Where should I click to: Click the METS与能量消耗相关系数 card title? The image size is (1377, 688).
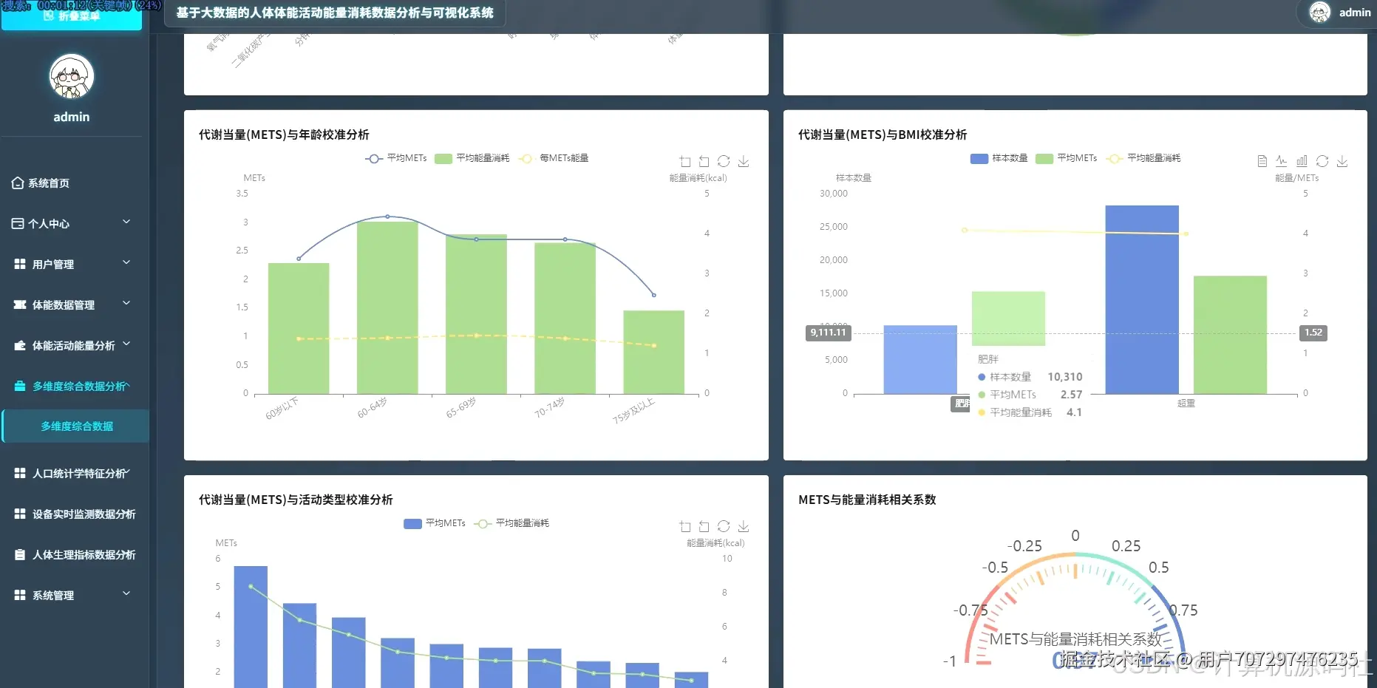tap(867, 500)
